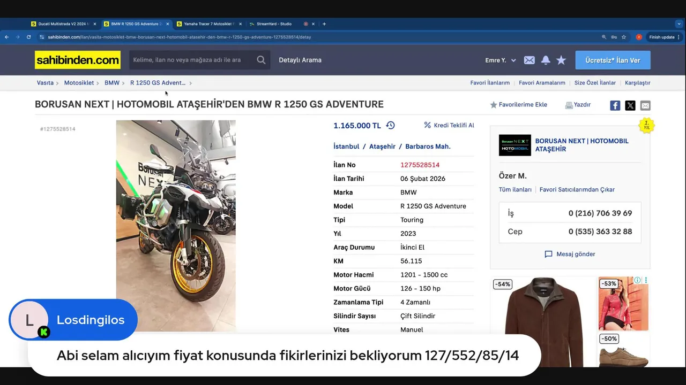The image size is (686, 385).
Task: Click the search magnifier icon
Action: point(261,60)
